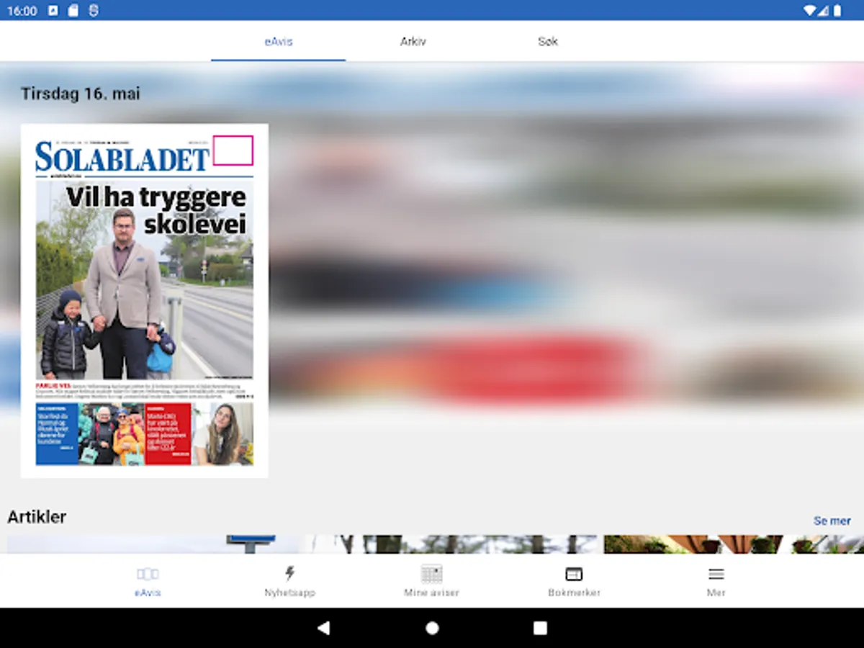864x648 pixels.
Task: Open the Solabladet front page cover
Action: [144, 301]
